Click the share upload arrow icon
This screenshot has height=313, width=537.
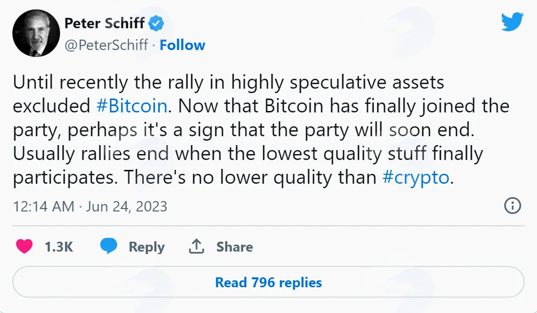[x=197, y=246]
